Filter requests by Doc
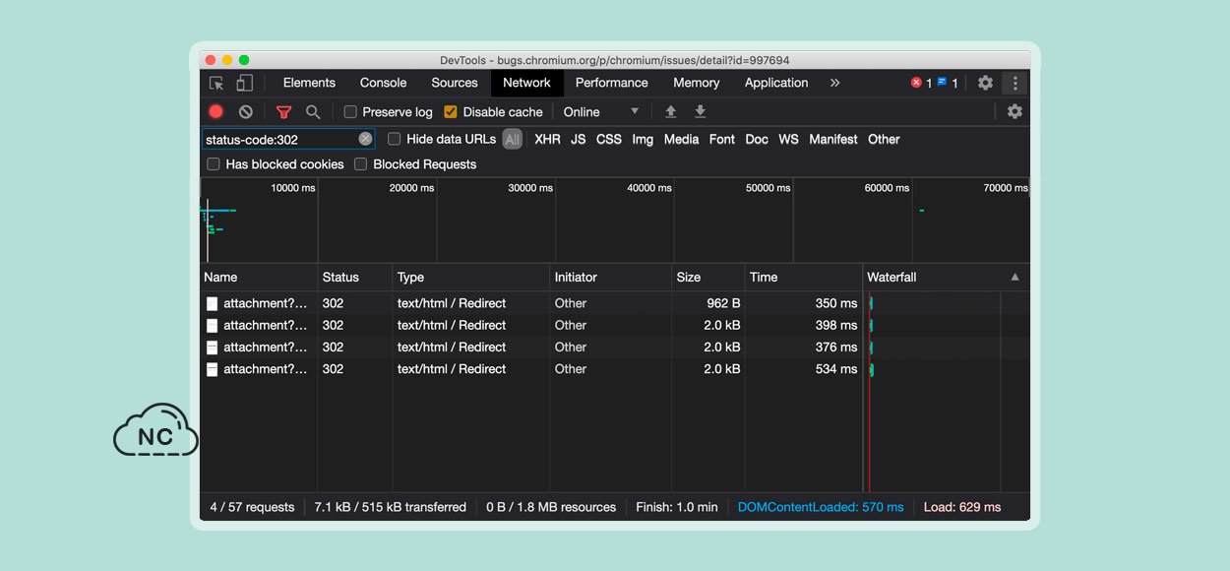1230x571 pixels. click(757, 140)
